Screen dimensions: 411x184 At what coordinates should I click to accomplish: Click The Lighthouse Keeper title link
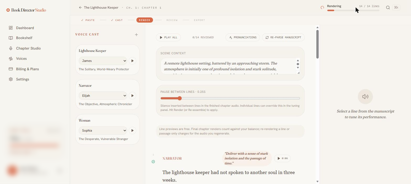(101, 8)
